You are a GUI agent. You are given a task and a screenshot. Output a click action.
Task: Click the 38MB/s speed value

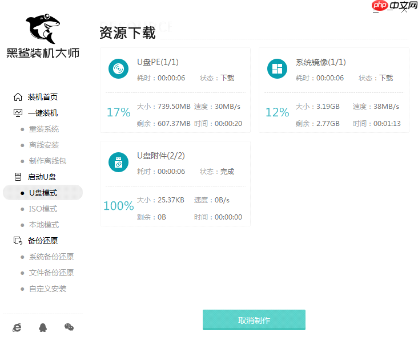(386, 107)
